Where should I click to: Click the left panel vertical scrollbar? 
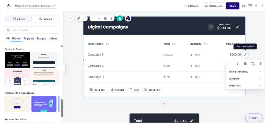pos(62,108)
